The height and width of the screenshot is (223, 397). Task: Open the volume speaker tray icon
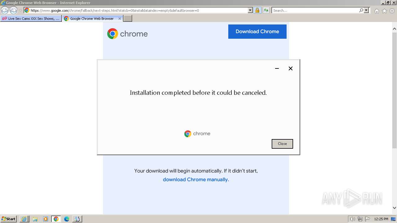point(352,219)
